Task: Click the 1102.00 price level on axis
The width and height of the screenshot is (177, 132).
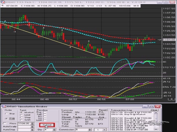Action: [x=169, y=57]
